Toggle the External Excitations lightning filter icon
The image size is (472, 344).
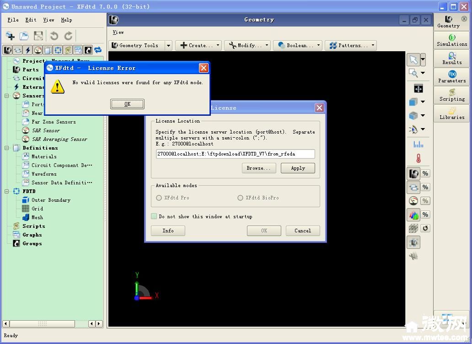tap(28, 50)
